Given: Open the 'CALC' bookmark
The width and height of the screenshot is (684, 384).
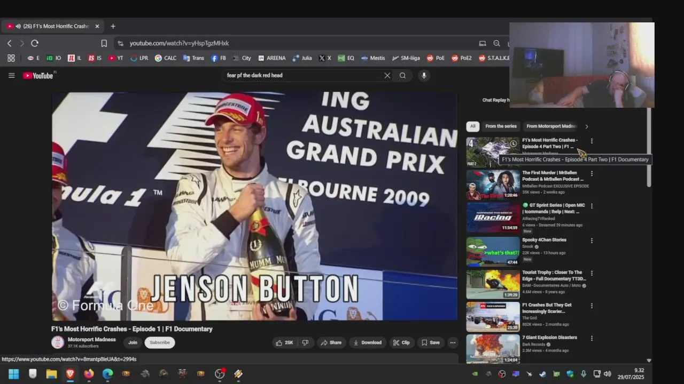Looking at the screenshot, I should 166,58.
